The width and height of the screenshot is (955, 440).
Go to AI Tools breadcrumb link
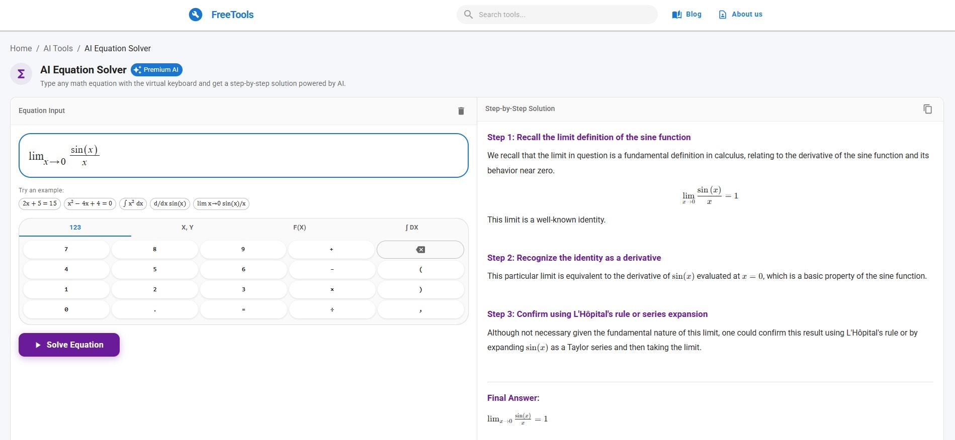(58, 48)
